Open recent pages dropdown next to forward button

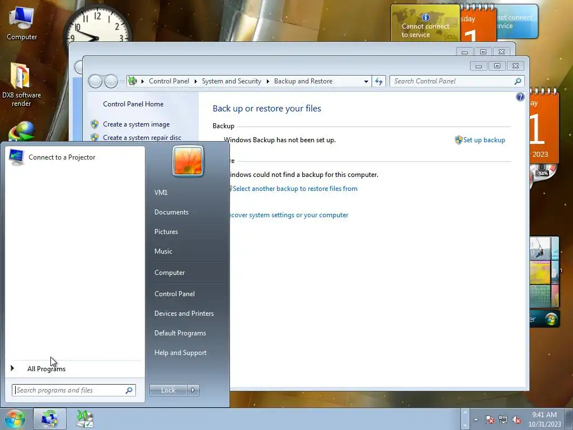coord(122,81)
